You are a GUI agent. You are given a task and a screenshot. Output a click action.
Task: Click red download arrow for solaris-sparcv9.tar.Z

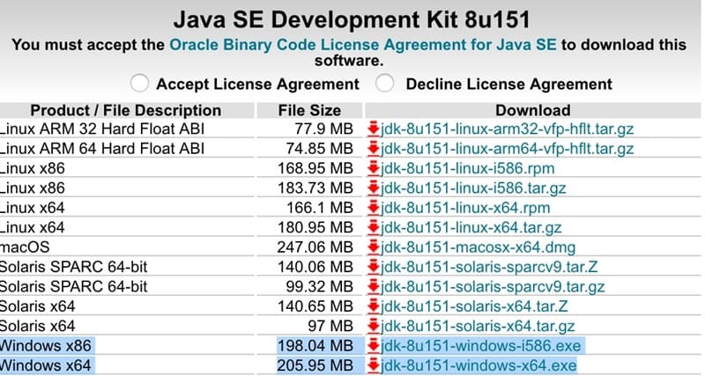coord(373,268)
